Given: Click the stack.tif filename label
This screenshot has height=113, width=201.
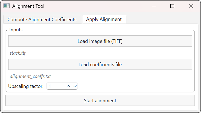Looking at the screenshot, I should 18,53.
